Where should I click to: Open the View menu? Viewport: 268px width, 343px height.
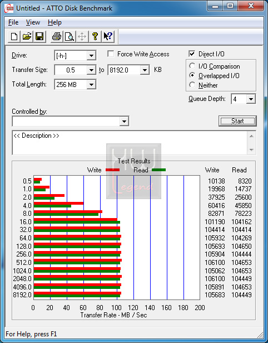[x=33, y=22]
